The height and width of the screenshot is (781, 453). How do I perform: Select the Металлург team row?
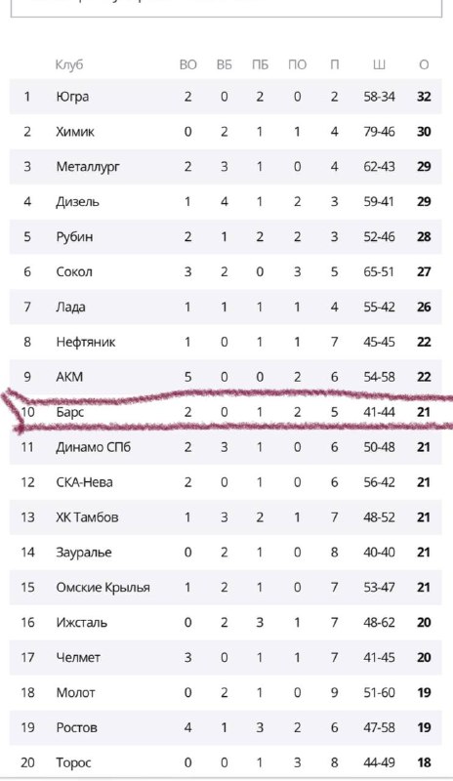coord(226,167)
